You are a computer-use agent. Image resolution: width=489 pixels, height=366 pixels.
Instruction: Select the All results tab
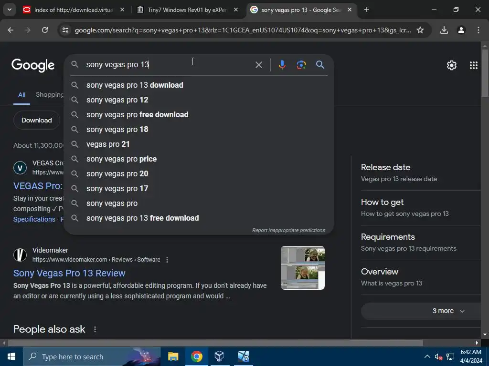(x=21, y=95)
